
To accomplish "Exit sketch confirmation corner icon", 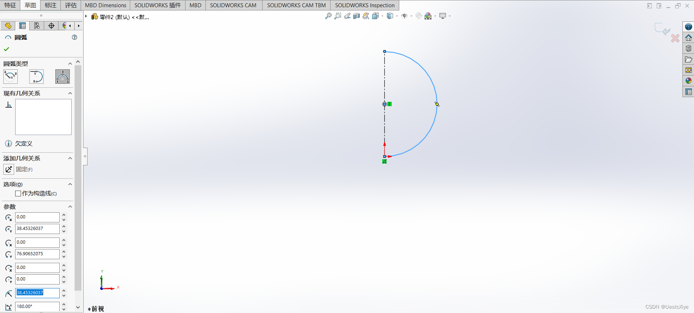I will [662, 29].
